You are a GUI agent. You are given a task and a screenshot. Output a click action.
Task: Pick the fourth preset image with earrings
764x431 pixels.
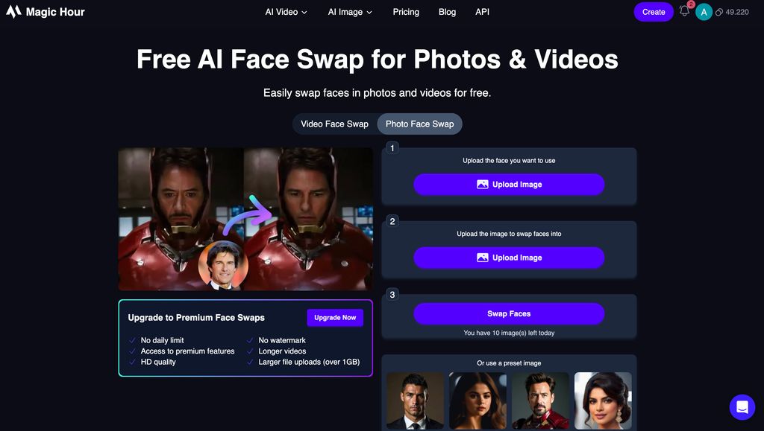click(x=603, y=401)
